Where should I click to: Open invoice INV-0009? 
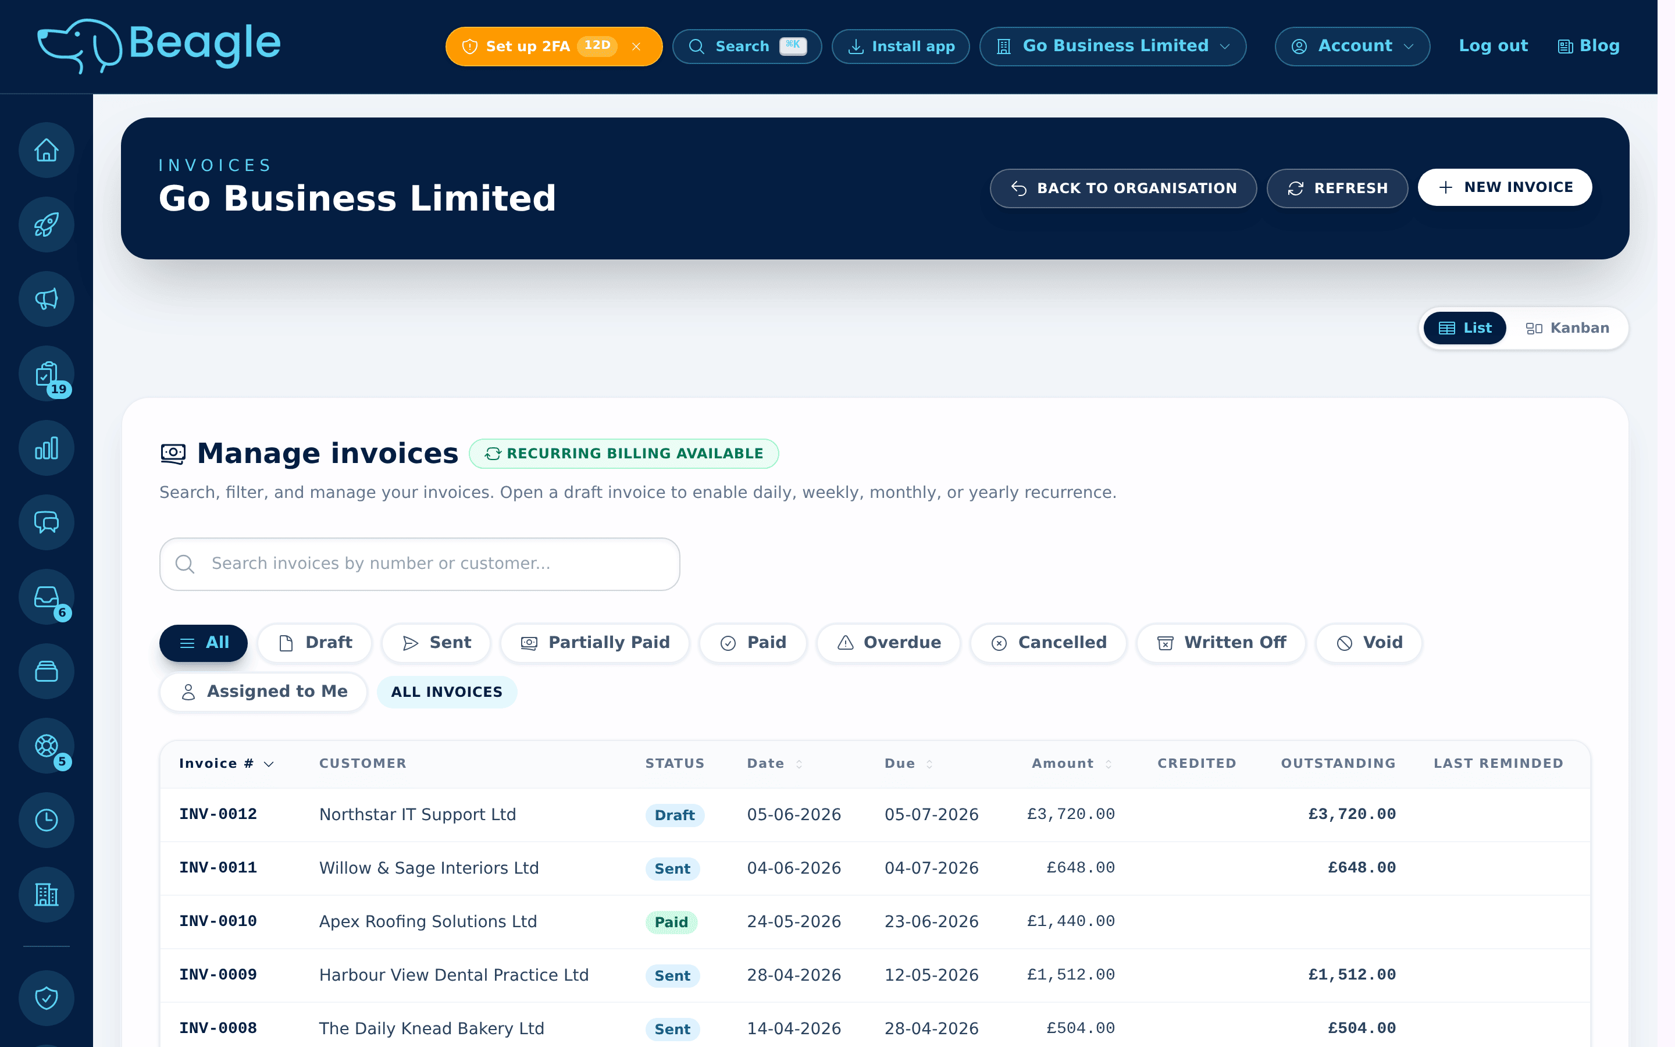(218, 974)
